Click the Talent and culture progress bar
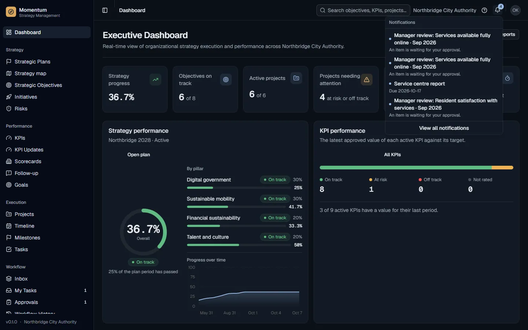 point(239,245)
